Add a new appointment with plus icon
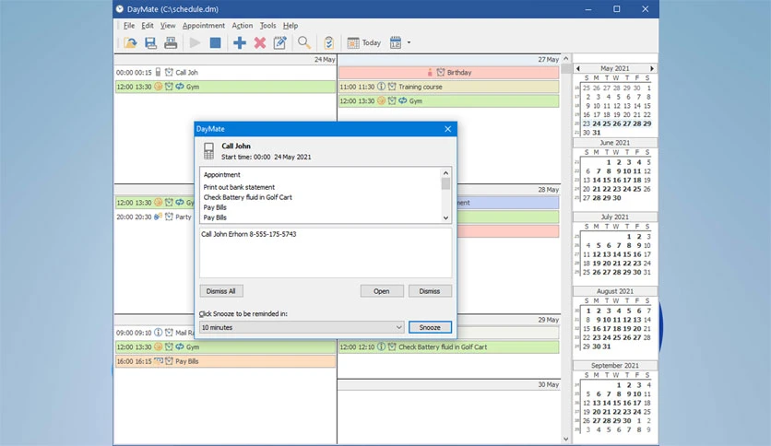The image size is (771, 446). 240,43
